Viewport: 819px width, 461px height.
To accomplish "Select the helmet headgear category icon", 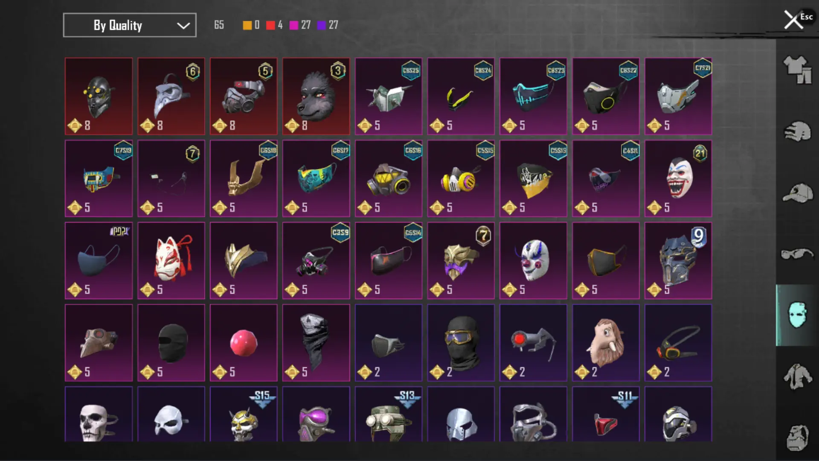I will point(797,132).
